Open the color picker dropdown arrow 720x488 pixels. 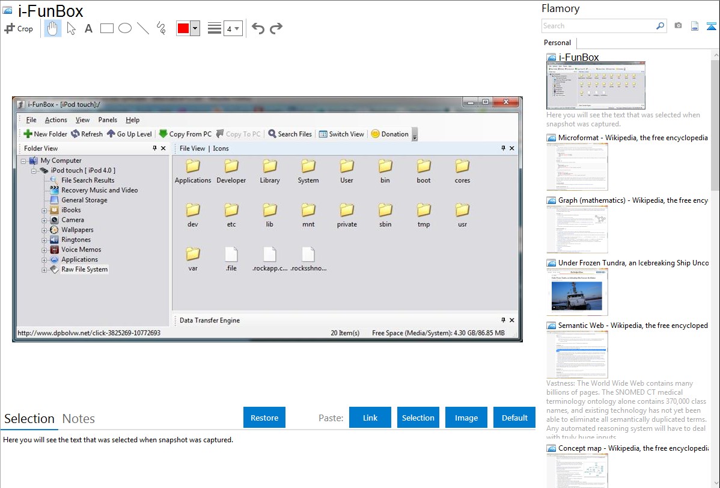(195, 28)
